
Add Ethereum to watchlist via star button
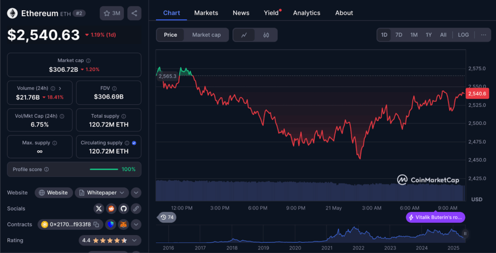[111, 14]
